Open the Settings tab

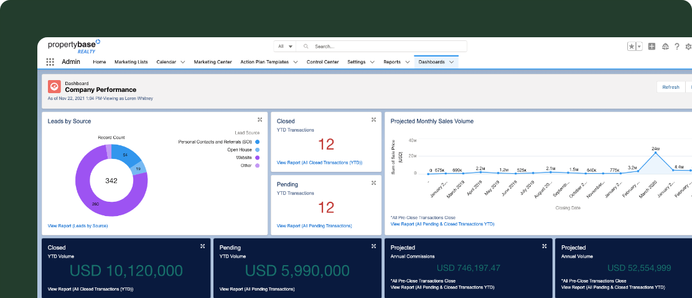[356, 62]
